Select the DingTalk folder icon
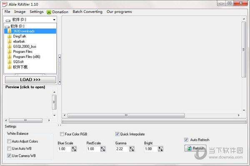This screenshot has height=166, width=250. coord(10,36)
